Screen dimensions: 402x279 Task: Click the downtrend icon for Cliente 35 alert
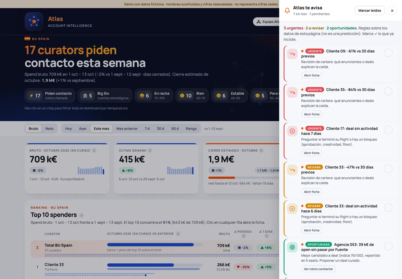(x=292, y=92)
